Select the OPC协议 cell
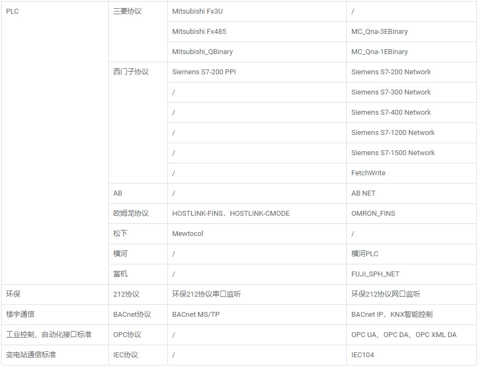This screenshot has width=478, height=366. pyautogui.click(x=138, y=335)
